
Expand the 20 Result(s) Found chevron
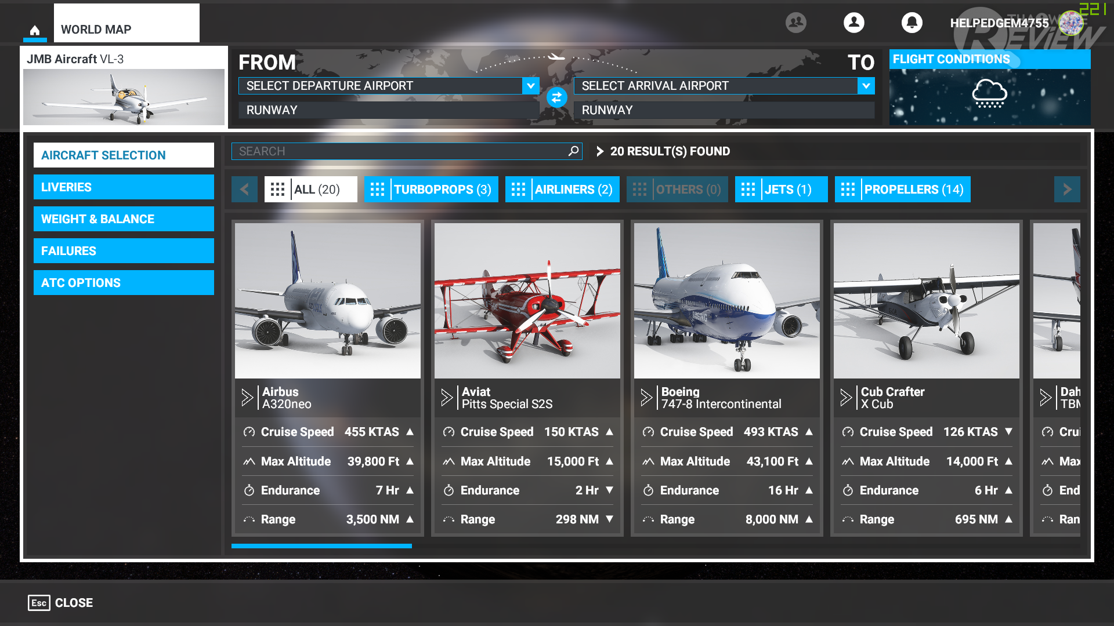600,151
